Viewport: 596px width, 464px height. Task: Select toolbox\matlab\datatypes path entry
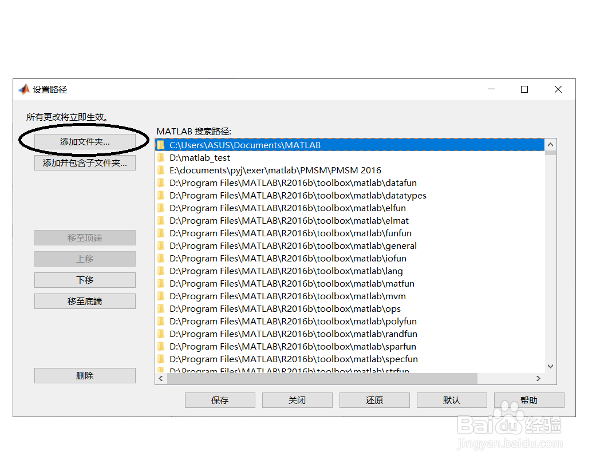click(350, 195)
